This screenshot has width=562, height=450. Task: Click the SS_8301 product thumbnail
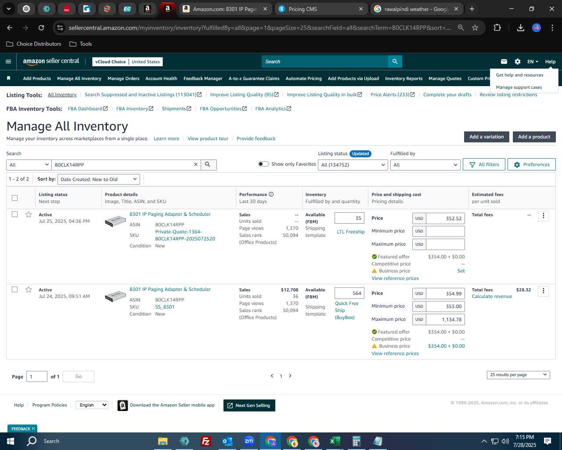point(115,297)
